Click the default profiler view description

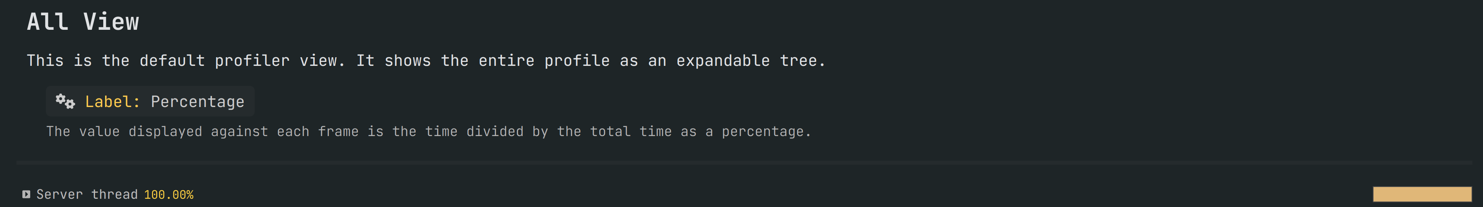[426, 60]
